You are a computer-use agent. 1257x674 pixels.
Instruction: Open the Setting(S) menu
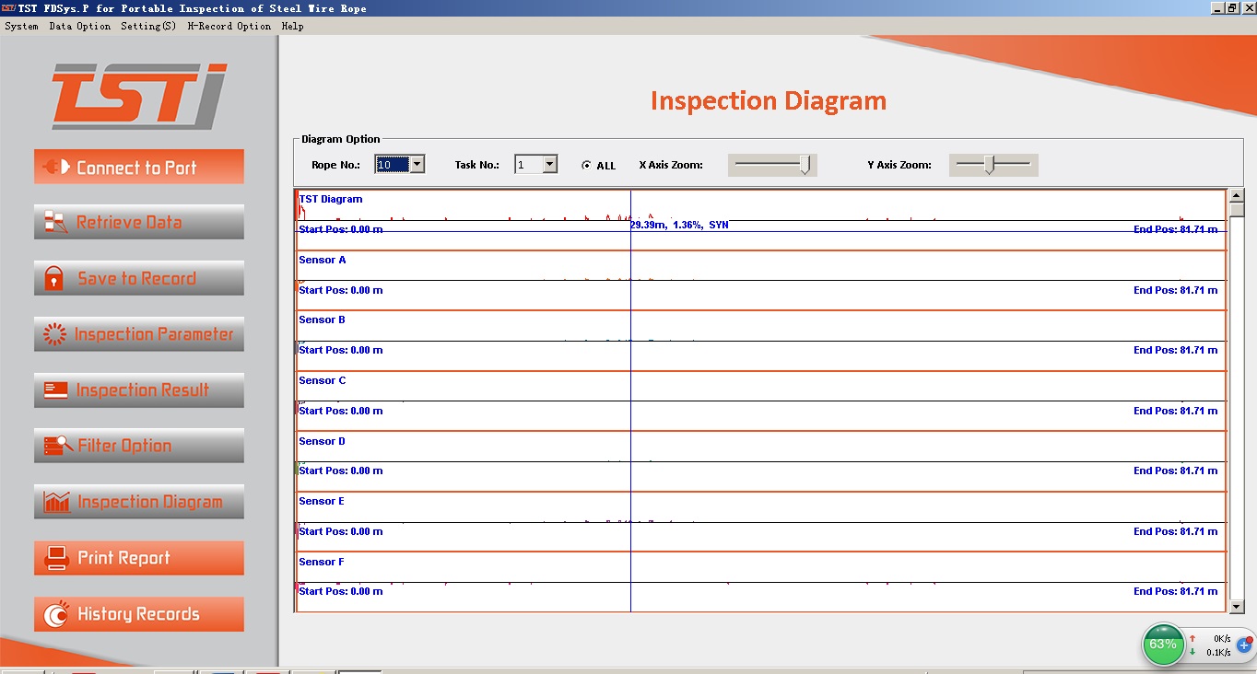[x=148, y=26]
